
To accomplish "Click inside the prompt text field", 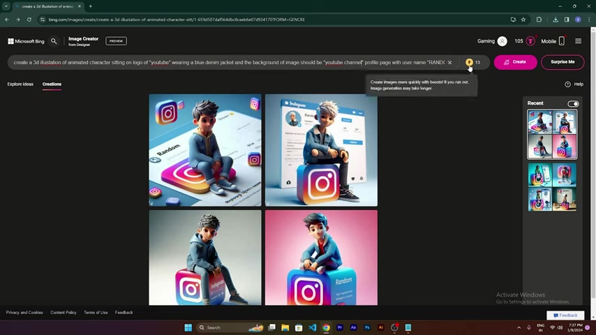I will 229,62.
